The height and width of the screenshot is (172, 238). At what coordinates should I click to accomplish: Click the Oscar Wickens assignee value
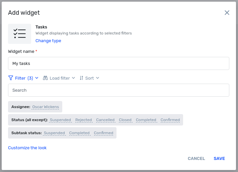pos(46,107)
